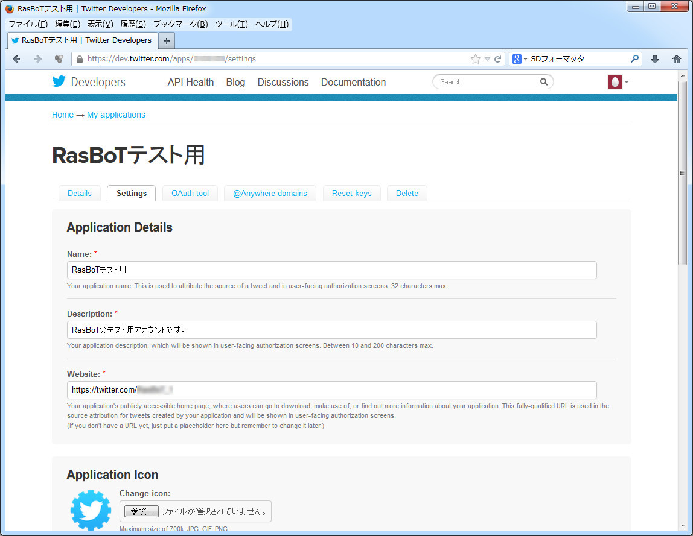Image resolution: width=693 pixels, height=536 pixels.
Task: Open the user avatar account menu
Action: 618,81
